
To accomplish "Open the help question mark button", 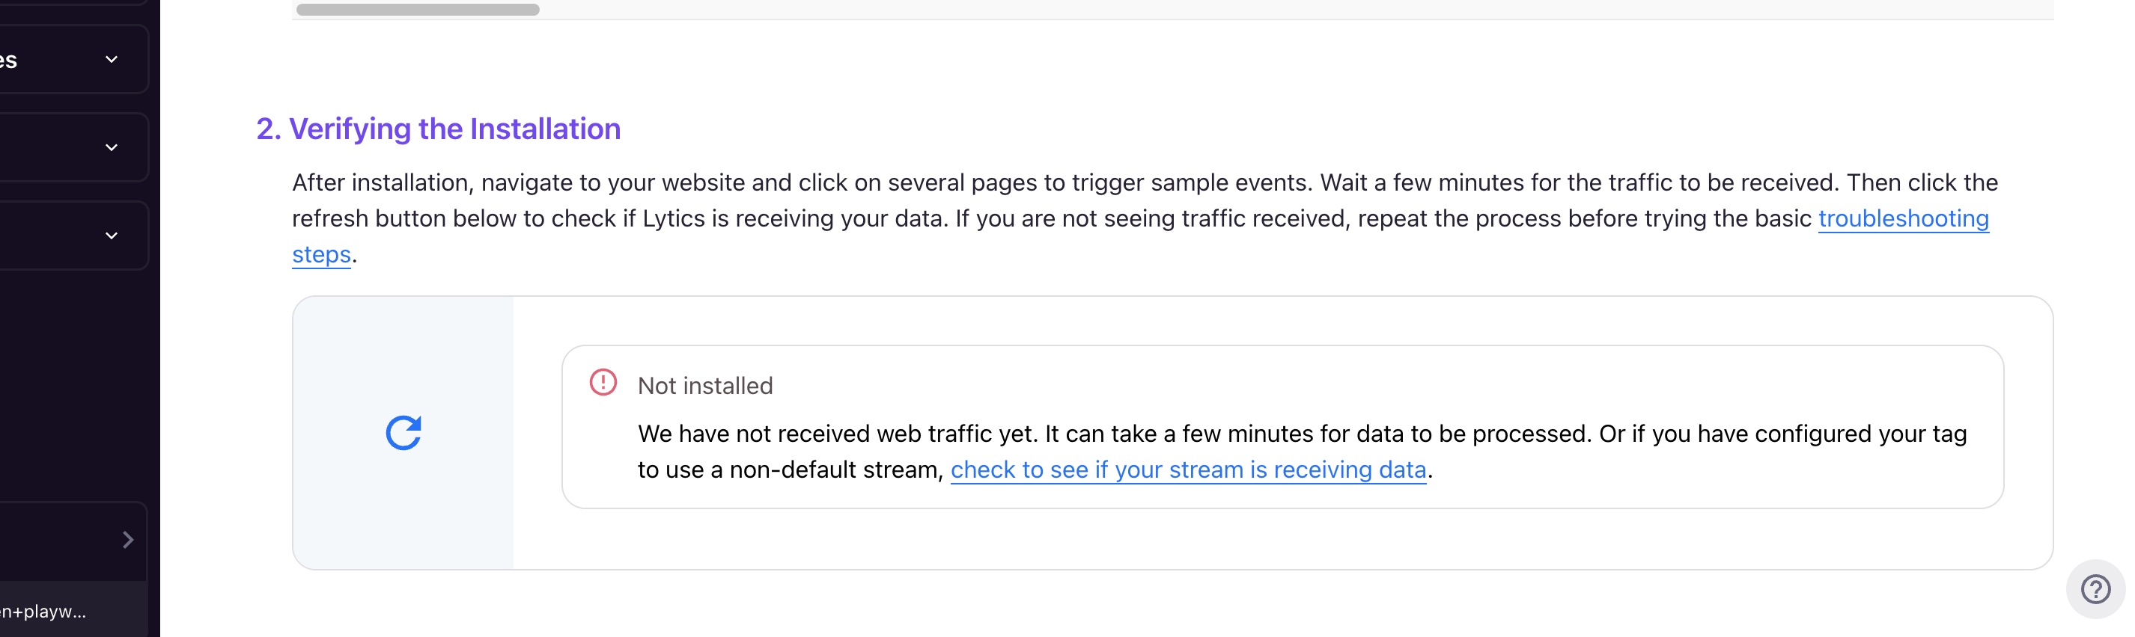I will click(2095, 589).
